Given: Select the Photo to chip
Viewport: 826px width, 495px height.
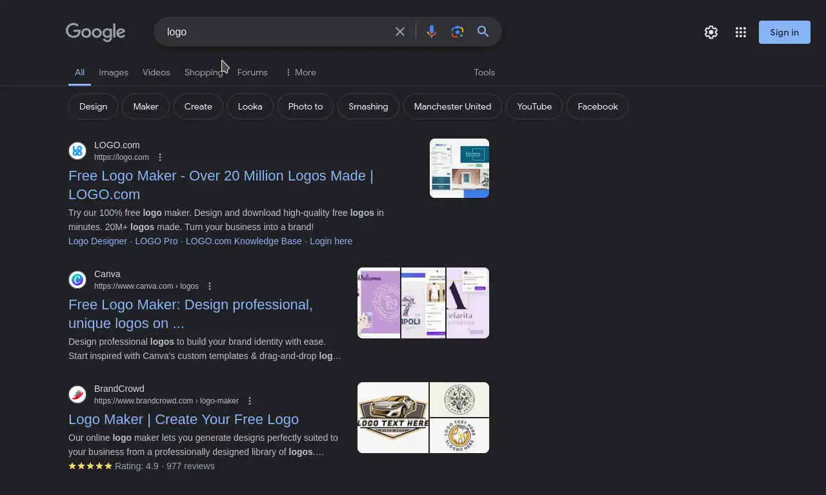Looking at the screenshot, I should click(x=305, y=106).
